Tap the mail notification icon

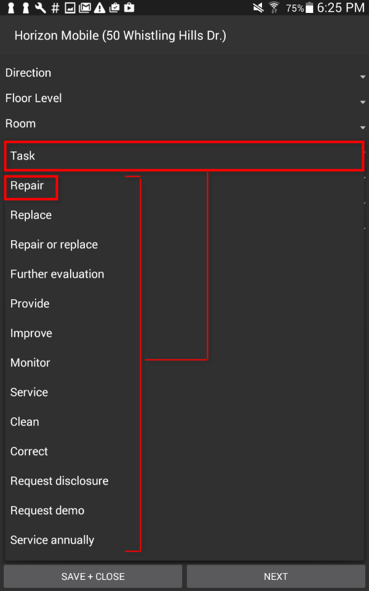tap(85, 8)
